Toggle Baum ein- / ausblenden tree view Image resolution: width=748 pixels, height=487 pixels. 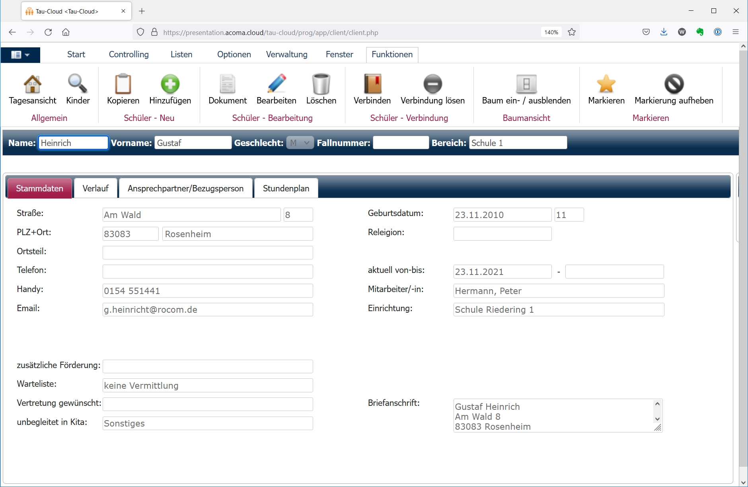(526, 84)
